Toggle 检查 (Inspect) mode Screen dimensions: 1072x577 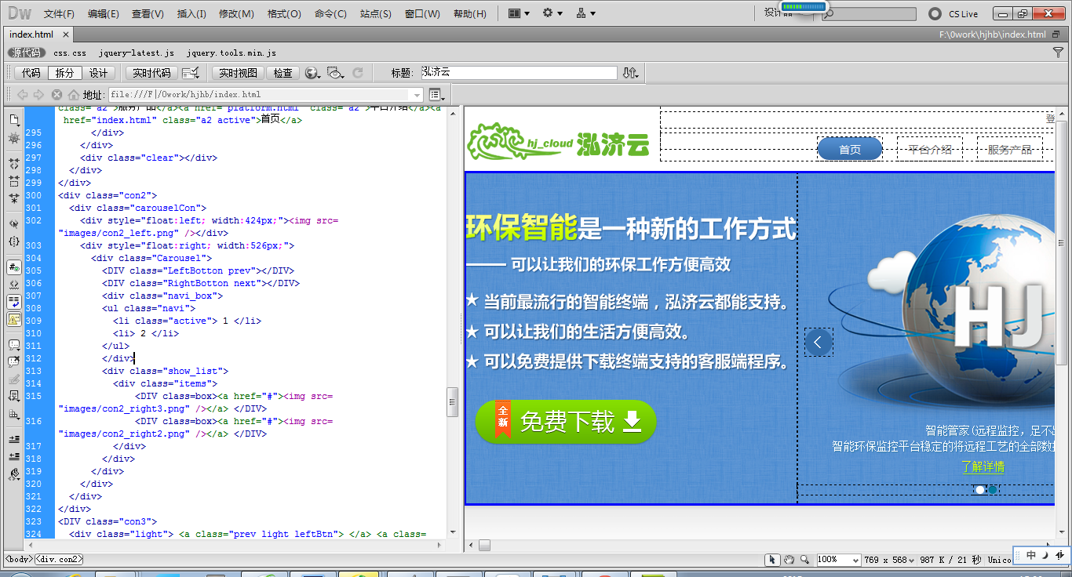(x=283, y=73)
